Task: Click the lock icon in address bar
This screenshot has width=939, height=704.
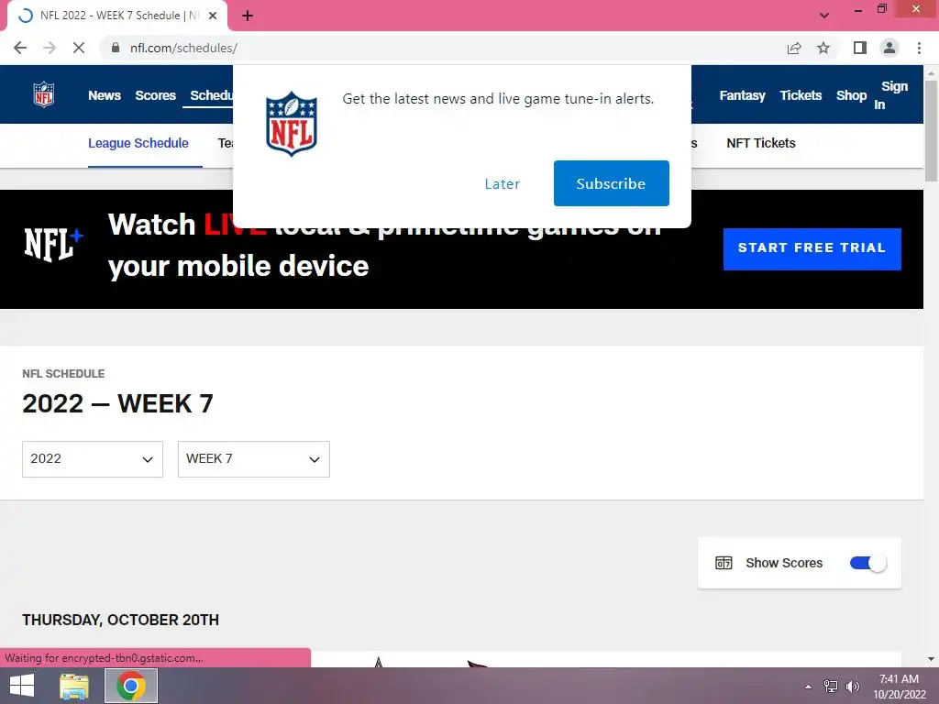Action: pyautogui.click(x=116, y=48)
